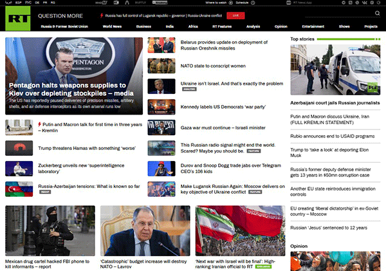Open Zuckerberg superintelligence laboratory article
This screenshot has height=271, width=386.
(81, 169)
